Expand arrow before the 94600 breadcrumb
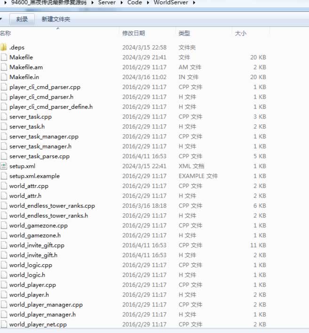309x333 pixels. pyautogui.click(x=6, y=3)
